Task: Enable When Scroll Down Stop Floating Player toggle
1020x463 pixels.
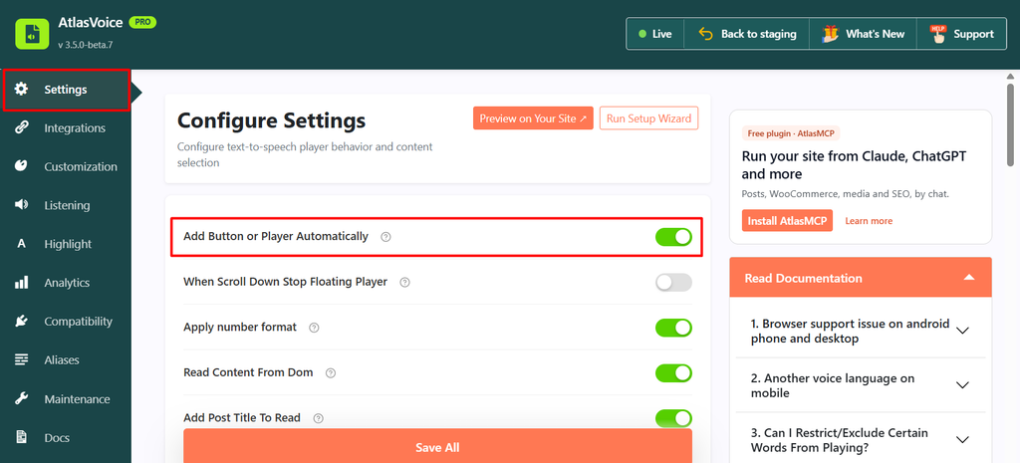Action: (673, 282)
